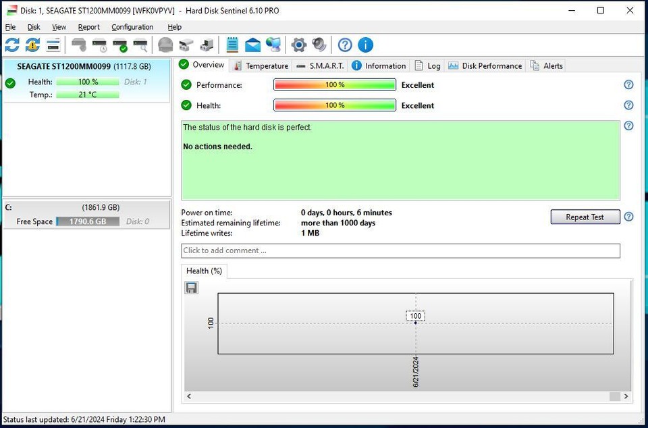Click the disk with magnifier toolbar icon
Screen dimensions: 648x428
click(x=140, y=45)
